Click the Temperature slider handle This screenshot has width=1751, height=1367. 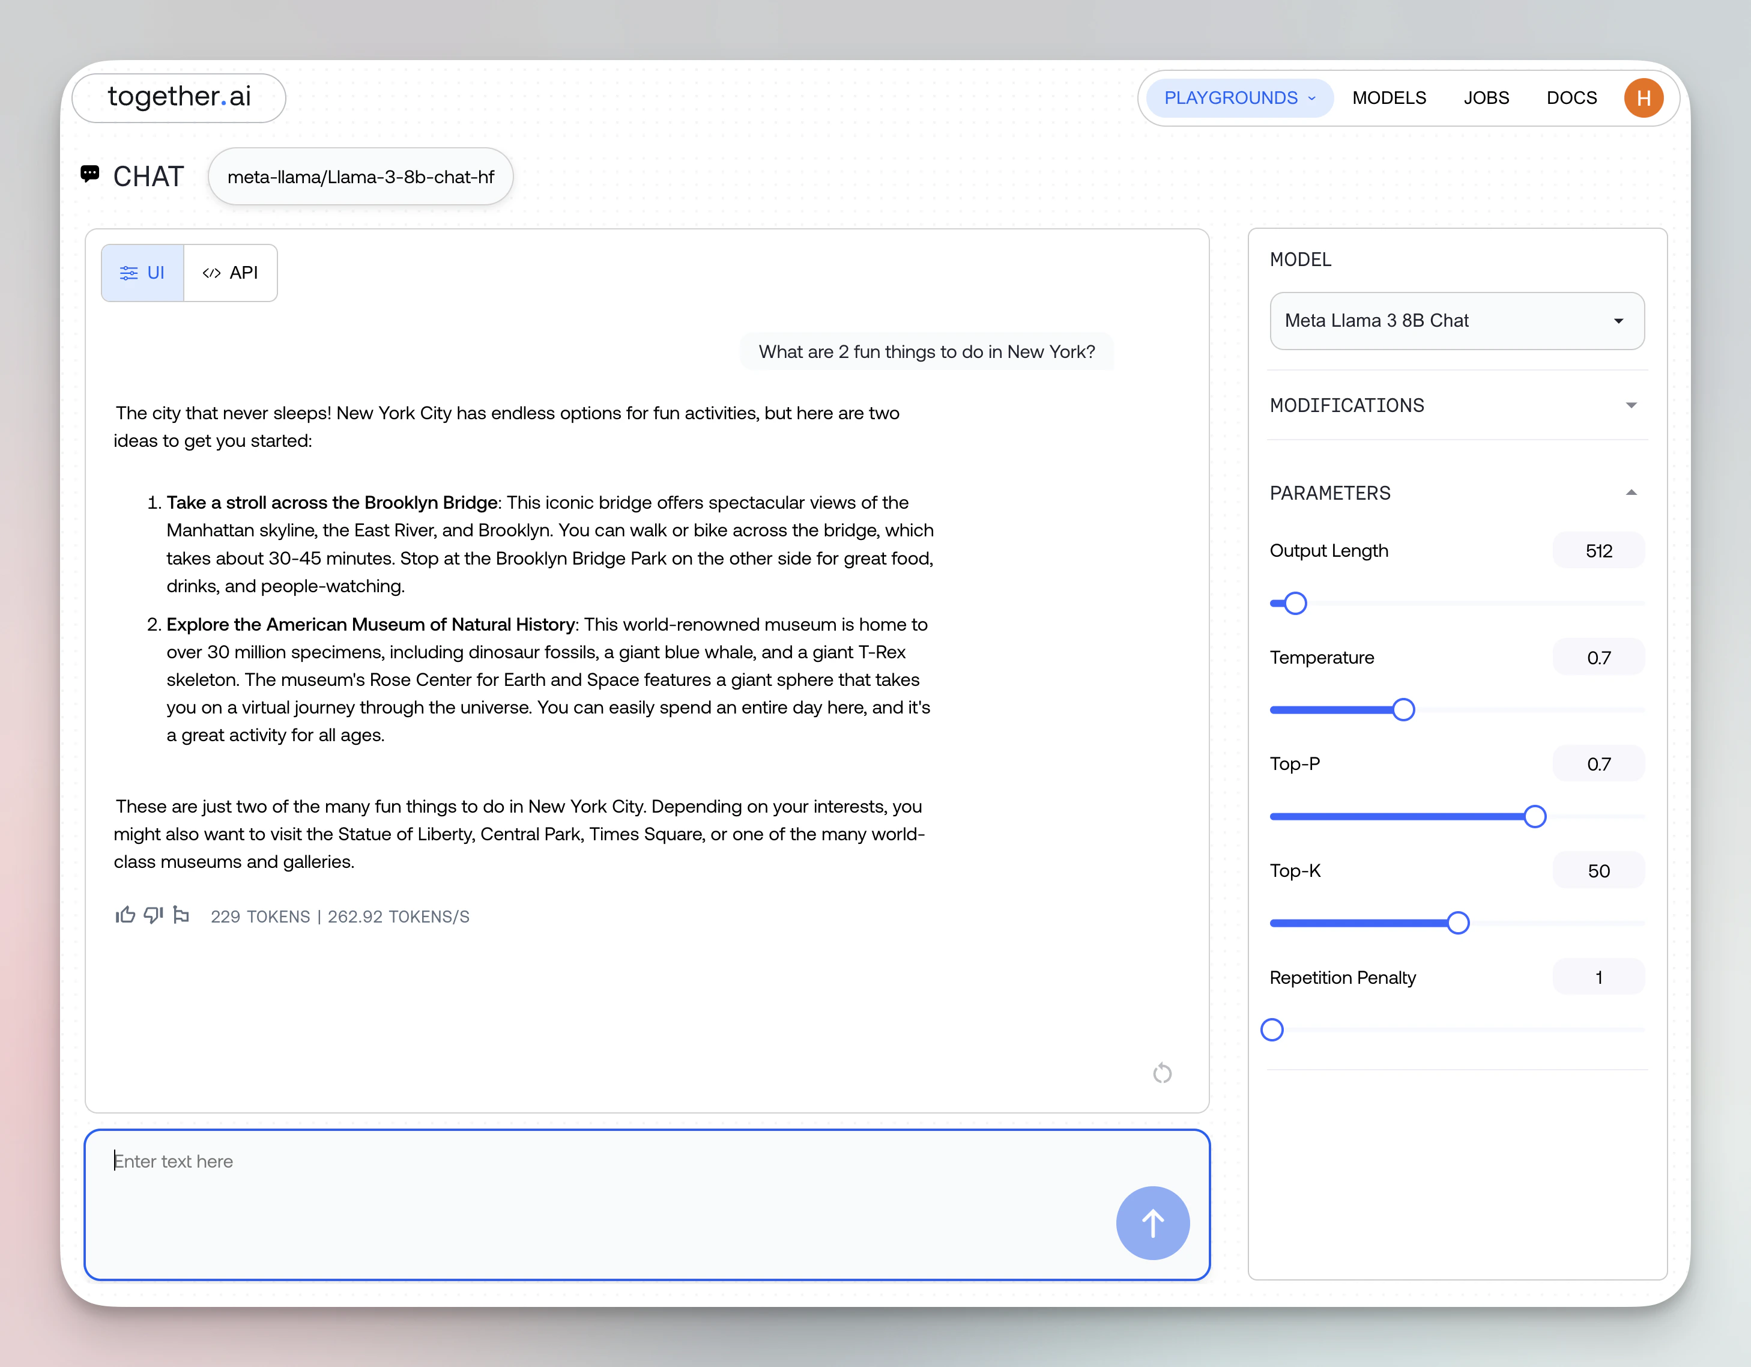[1403, 709]
